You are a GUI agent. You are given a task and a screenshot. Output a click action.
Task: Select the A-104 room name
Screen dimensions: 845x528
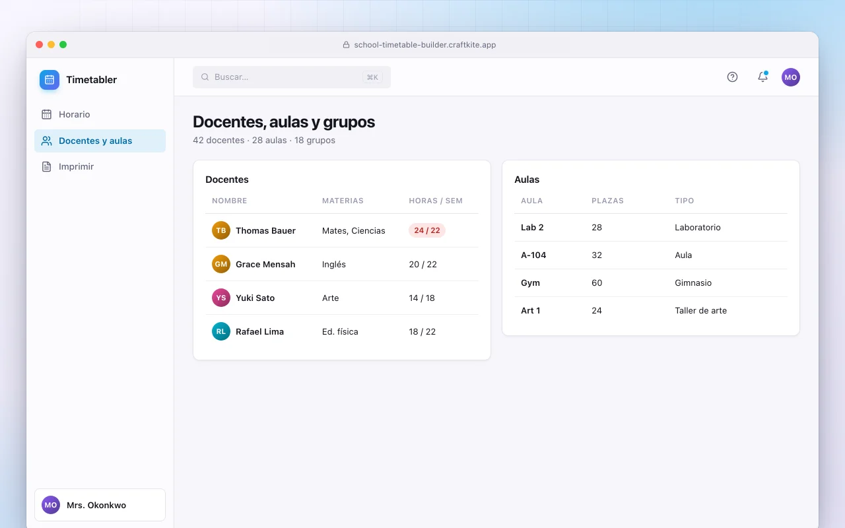[x=533, y=255]
